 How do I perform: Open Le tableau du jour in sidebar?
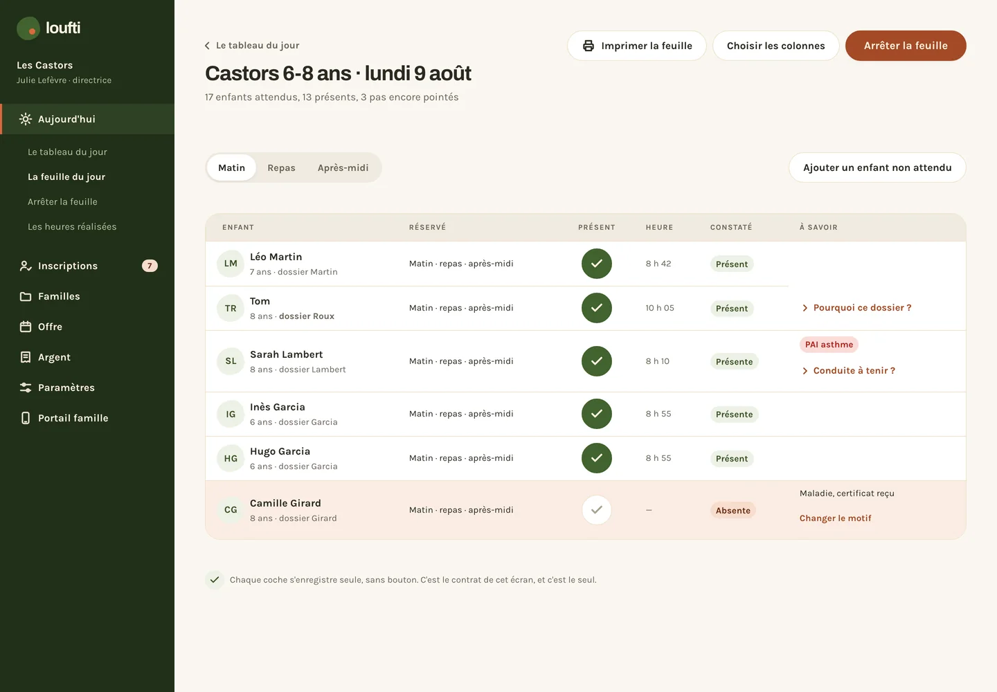[67, 152]
